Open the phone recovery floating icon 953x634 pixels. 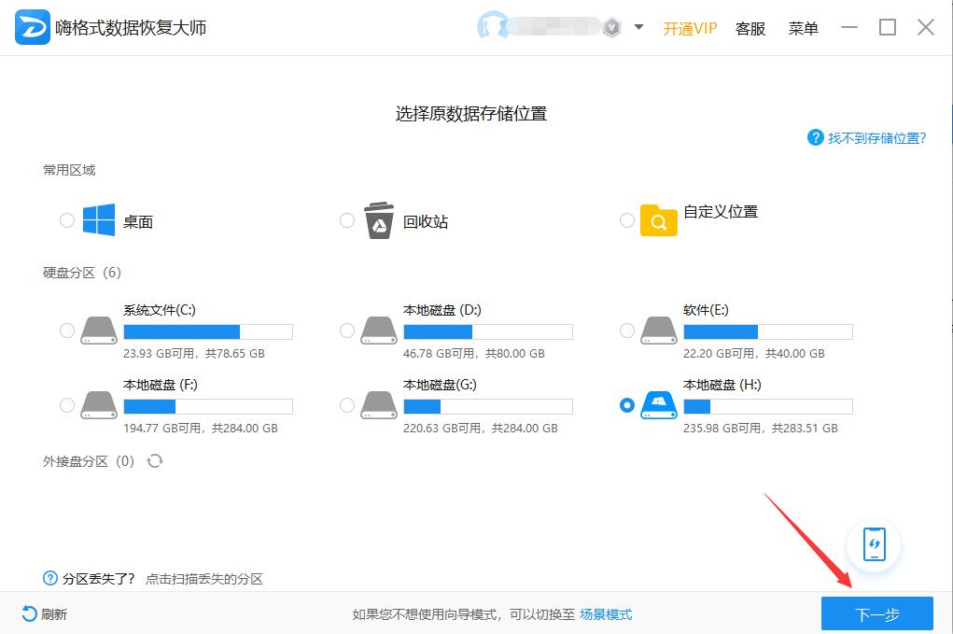873,545
